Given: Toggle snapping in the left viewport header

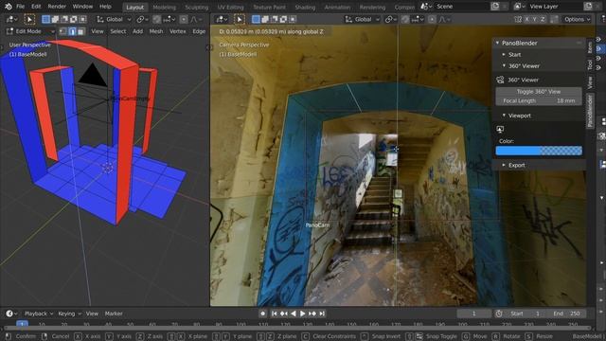Looking at the screenshot, I should pos(156,19).
